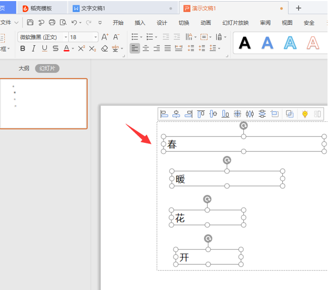Toggle Bold formatting
The width and height of the screenshot is (328, 290).
tap(23, 48)
